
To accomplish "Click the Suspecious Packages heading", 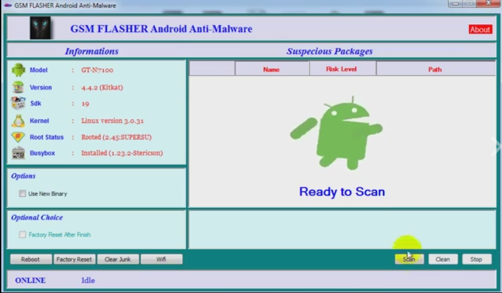I will tap(330, 51).
